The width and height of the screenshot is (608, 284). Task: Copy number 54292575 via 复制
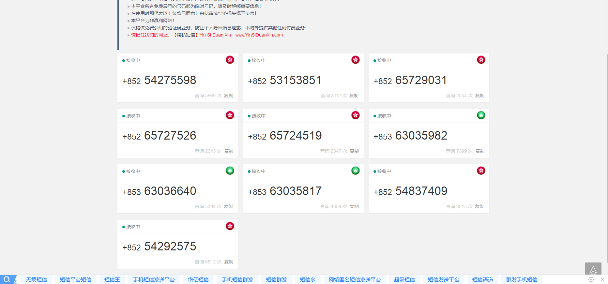click(229, 262)
